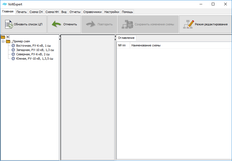This screenshot has height=161, width=232.
Task: Click the hatched circle icon beside Западная
Action: pos(13,50)
